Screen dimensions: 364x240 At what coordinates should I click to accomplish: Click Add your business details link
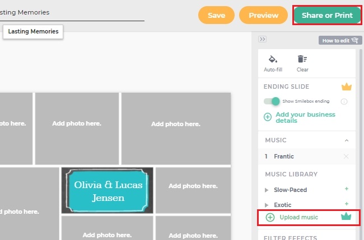305,117
